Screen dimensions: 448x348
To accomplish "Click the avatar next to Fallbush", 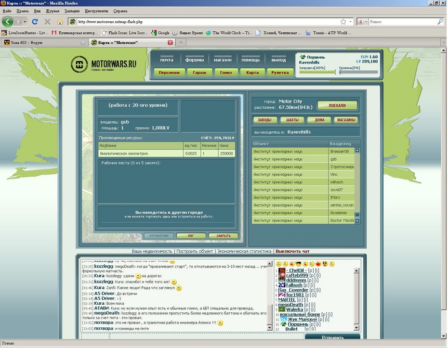I will [x=282, y=285].
